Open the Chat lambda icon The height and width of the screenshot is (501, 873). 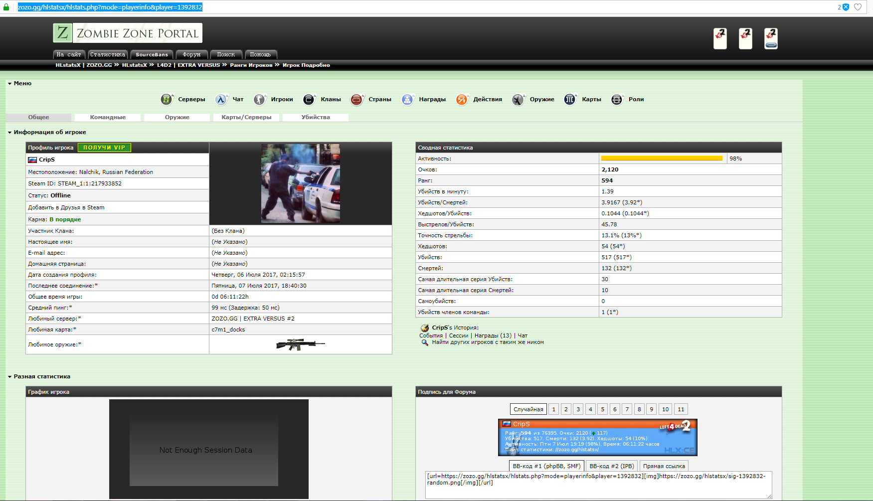click(221, 99)
